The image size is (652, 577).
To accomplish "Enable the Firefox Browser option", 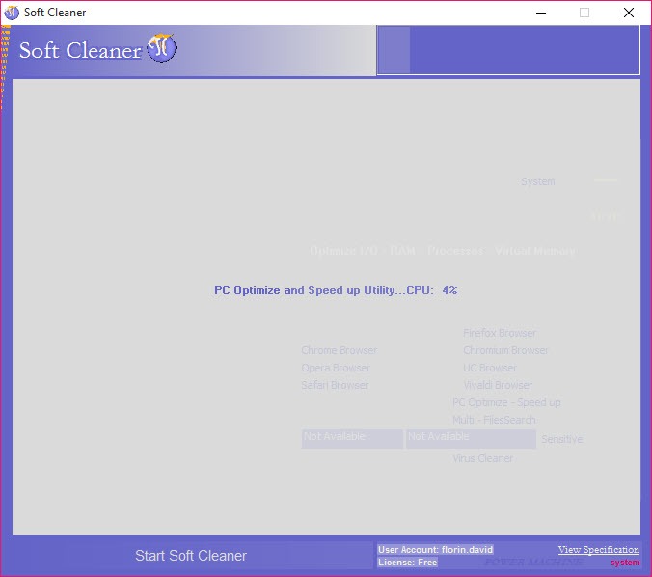I will (x=499, y=334).
